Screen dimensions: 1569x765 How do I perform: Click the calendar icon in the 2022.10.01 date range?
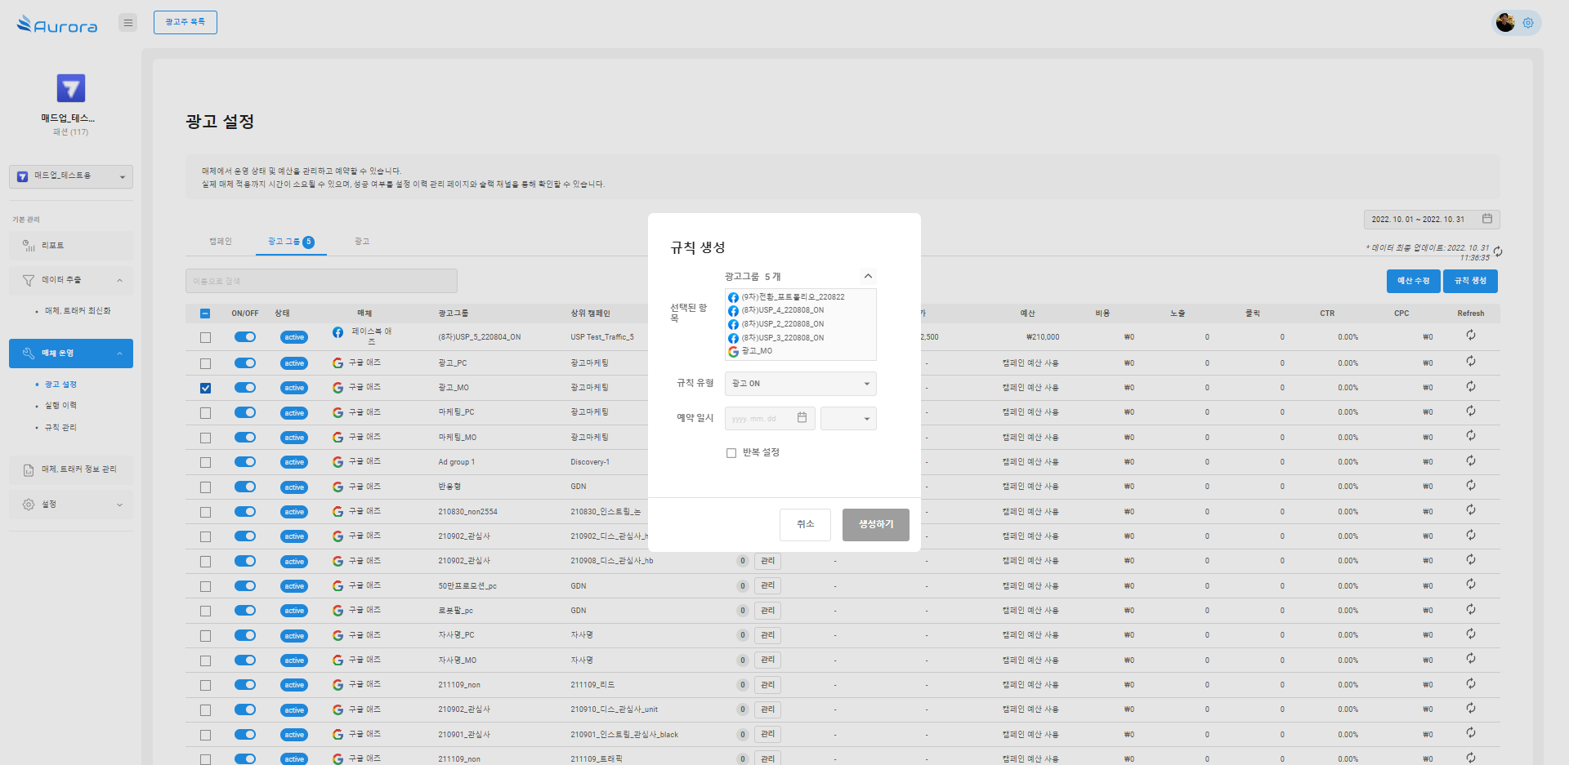(1487, 219)
